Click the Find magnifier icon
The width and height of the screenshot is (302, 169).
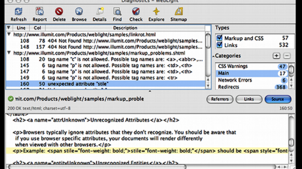pyautogui.click(x=117, y=12)
